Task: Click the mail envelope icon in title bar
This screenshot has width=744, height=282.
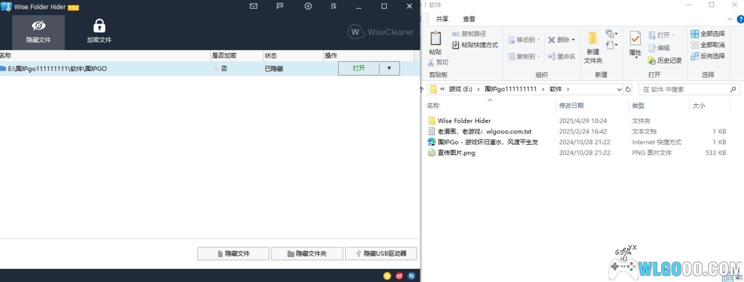Action: click(253, 6)
